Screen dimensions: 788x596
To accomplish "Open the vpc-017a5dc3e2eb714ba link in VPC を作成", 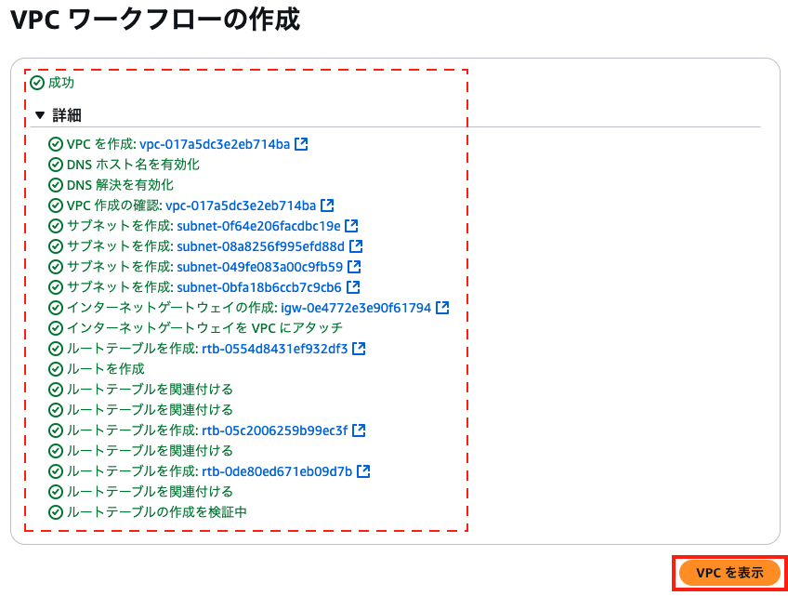I will (x=215, y=144).
